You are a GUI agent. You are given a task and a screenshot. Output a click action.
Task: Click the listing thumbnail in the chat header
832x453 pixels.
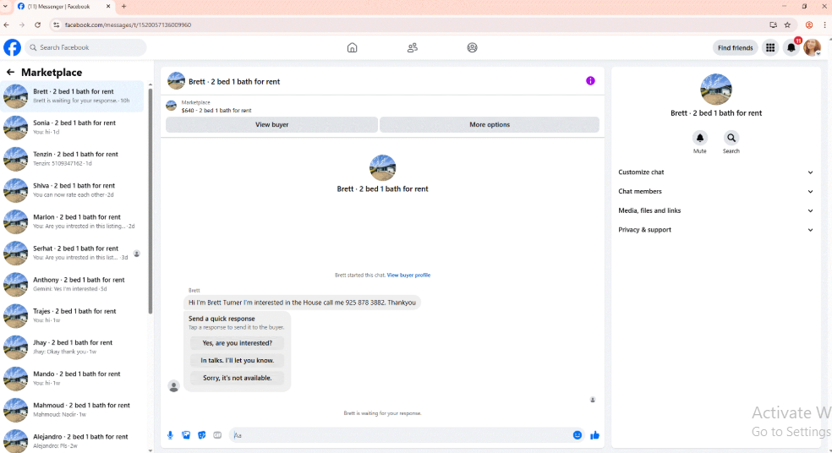176,81
